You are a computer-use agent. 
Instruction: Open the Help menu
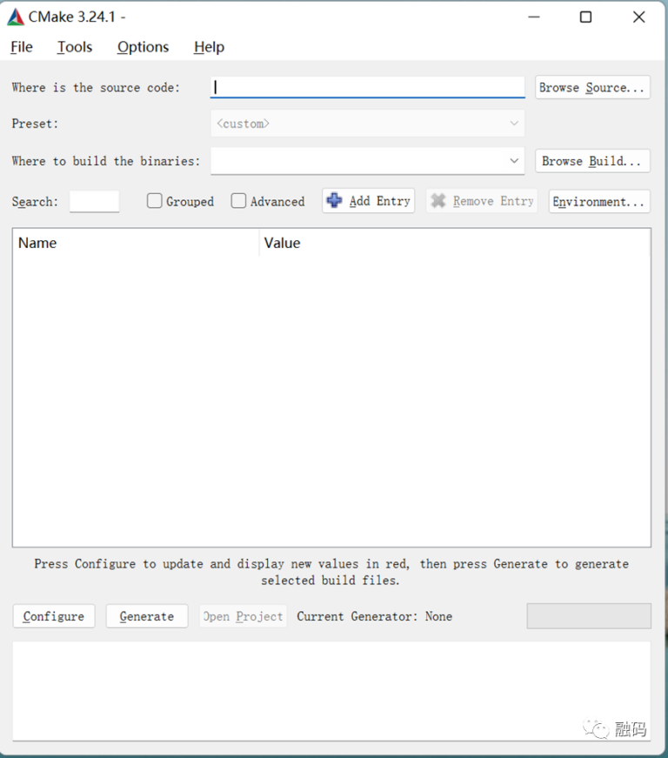tap(209, 47)
